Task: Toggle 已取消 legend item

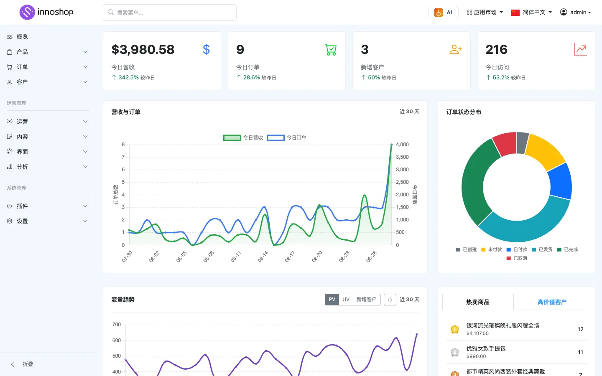Action: 517,258
